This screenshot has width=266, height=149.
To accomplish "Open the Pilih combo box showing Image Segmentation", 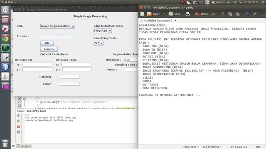I will [57, 26].
